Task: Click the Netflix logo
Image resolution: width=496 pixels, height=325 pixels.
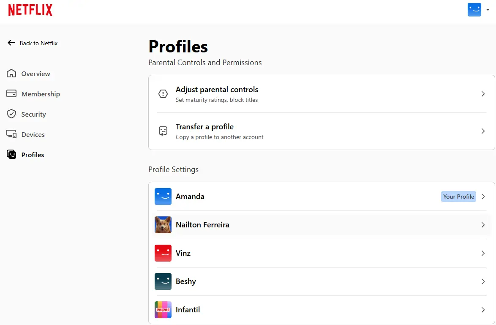Action: (30, 10)
